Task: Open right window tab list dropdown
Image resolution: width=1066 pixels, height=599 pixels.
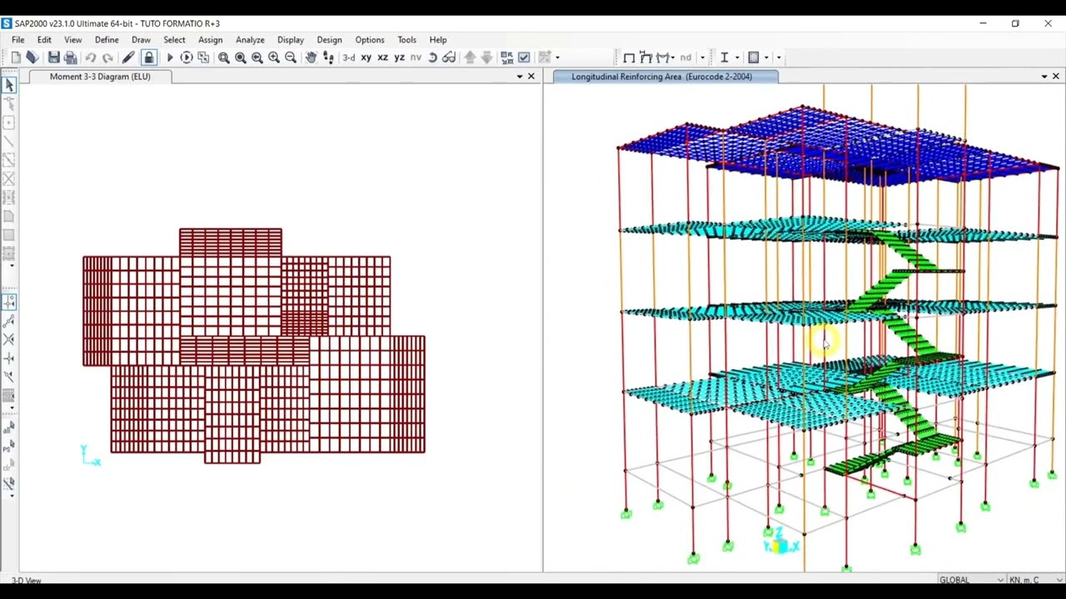Action: [1044, 77]
